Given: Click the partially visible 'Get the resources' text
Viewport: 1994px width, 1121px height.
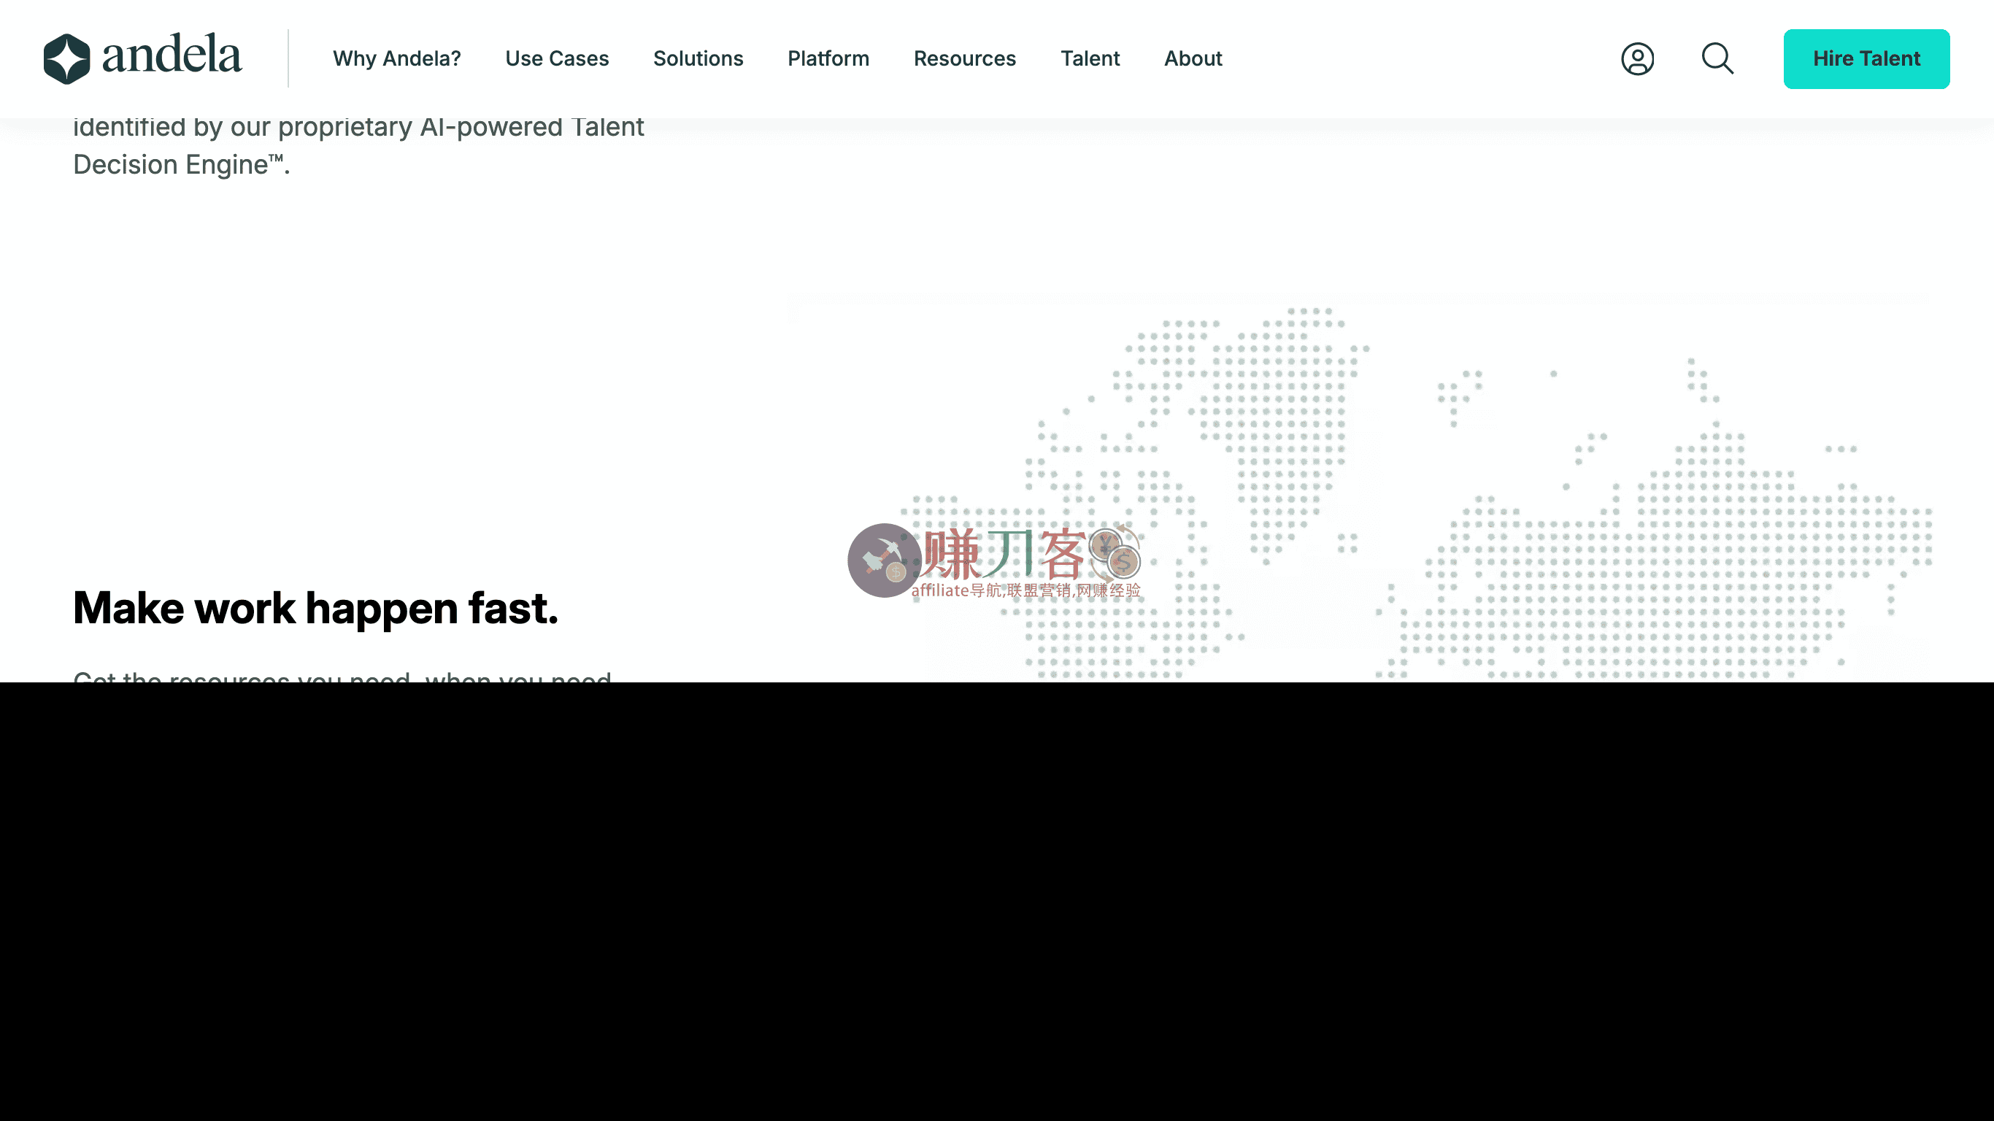Looking at the screenshot, I should coord(342,676).
